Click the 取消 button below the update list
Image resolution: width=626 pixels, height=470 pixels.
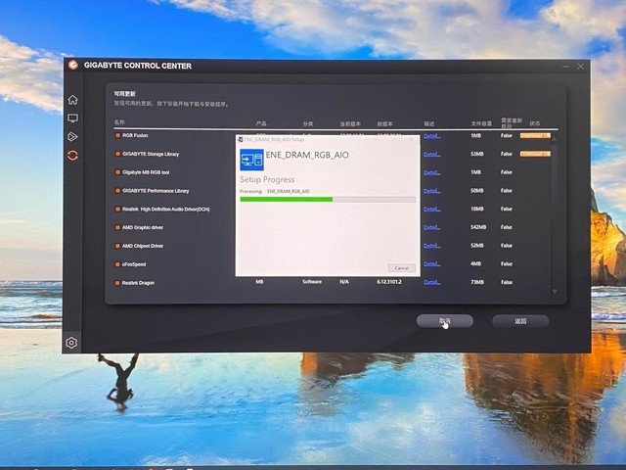[x=445, y=321]
